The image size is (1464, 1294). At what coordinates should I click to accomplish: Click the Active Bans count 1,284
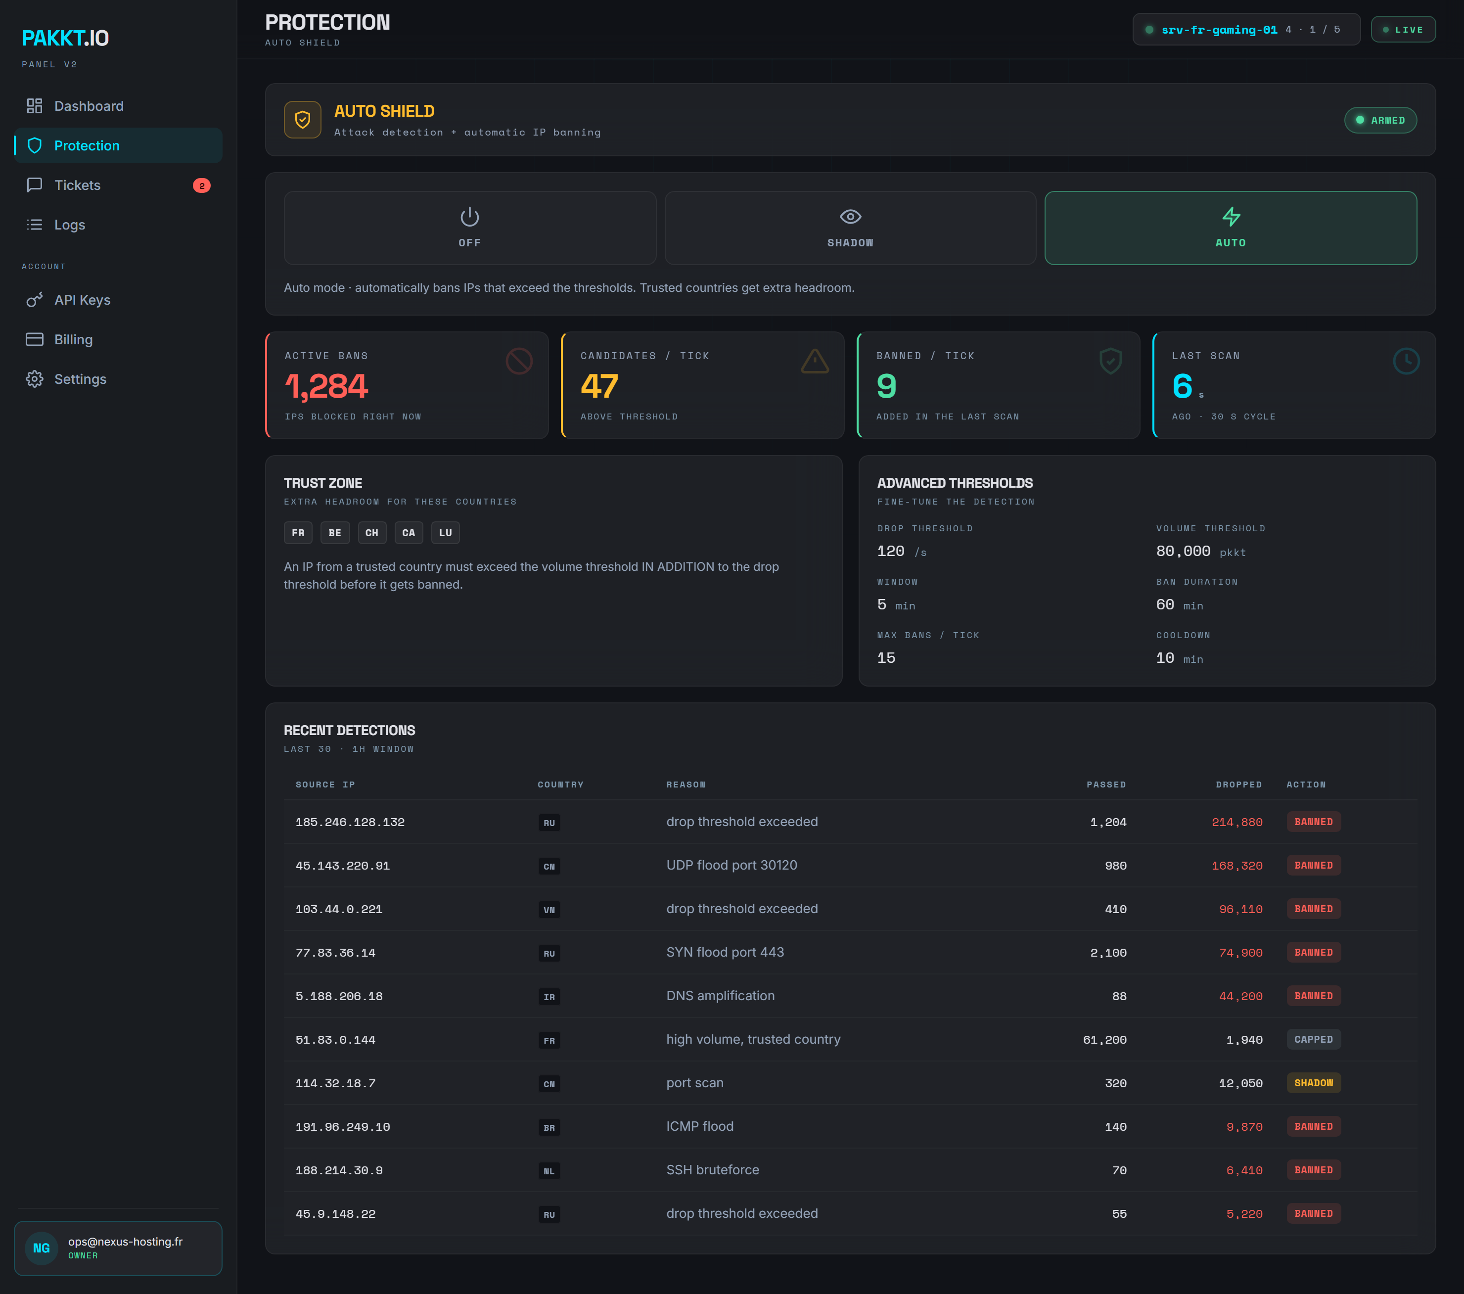pyautogui.click(x=326, y=386)
